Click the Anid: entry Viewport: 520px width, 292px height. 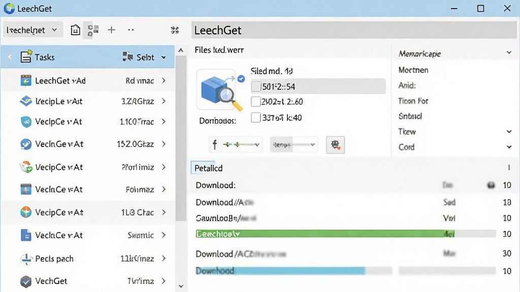407,86
